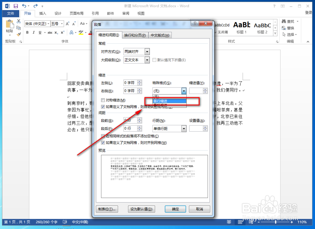This screenshot has width=315, height=229.
Task: Toggle the automatic right indent grid checkbox
Action: point(103,107)
